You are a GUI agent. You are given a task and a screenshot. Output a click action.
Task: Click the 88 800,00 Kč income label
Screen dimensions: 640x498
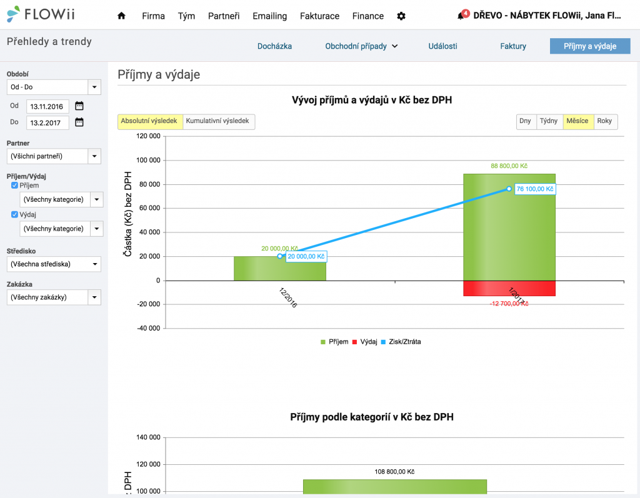point(509,166)
